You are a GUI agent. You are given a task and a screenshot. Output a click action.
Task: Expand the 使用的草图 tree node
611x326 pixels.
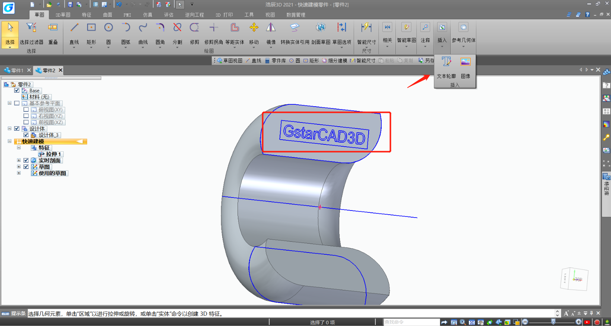[x=19, y=173]
